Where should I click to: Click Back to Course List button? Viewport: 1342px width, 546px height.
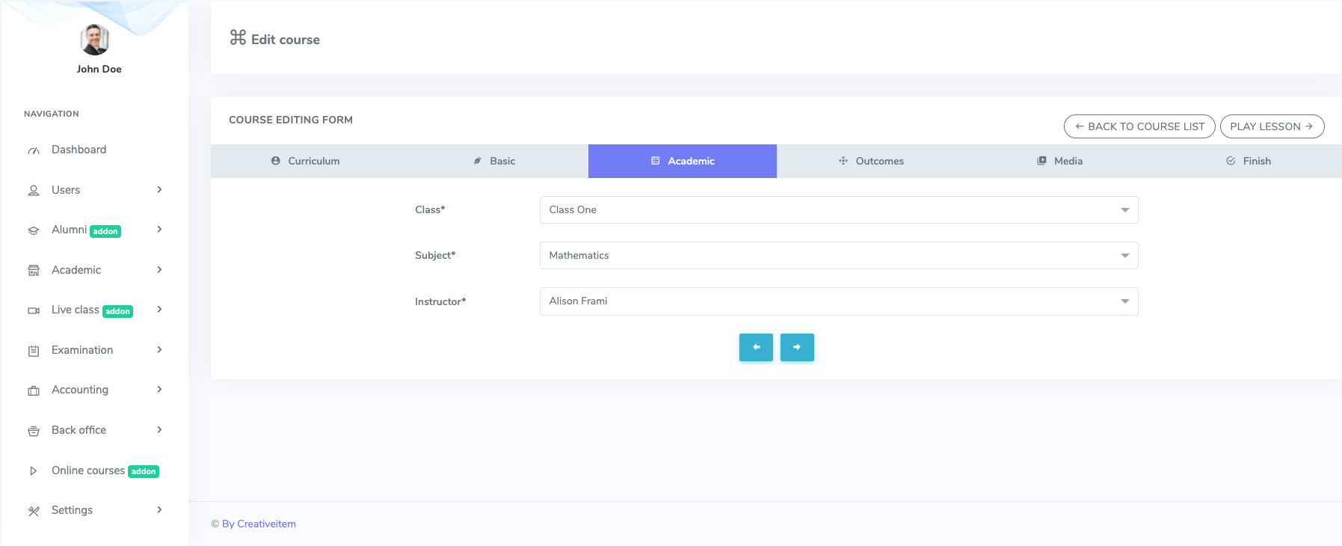tap(1139, 126)
